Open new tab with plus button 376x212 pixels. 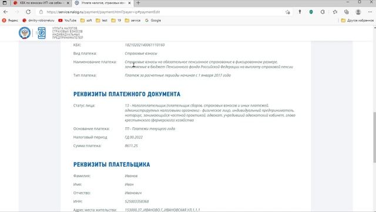tap(138, 3)
